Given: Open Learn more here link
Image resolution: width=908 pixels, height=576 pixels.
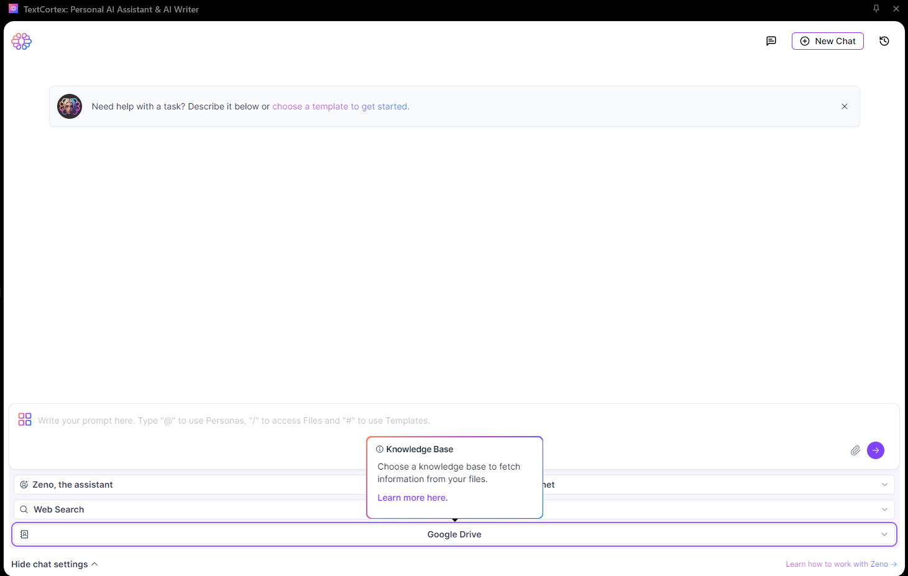Looking at the screenshot, I should point(413,498).
